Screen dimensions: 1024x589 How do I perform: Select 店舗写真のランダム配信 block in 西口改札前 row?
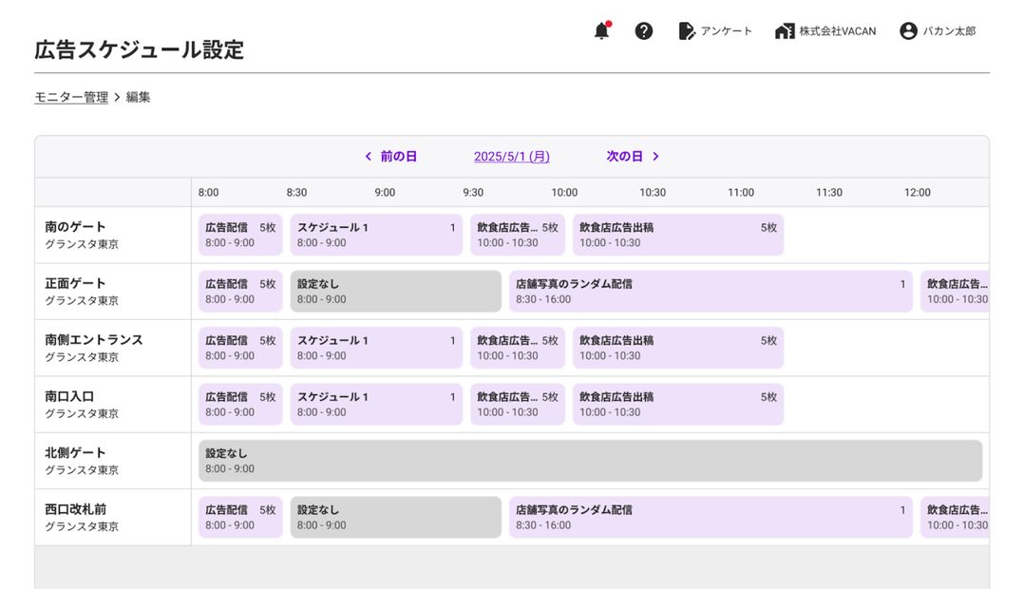click(711, 517)
